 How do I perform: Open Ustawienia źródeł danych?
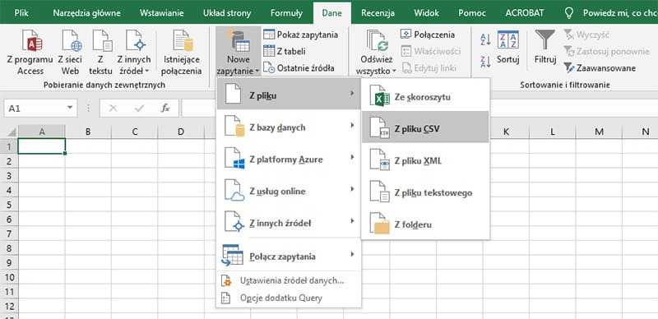289,281
